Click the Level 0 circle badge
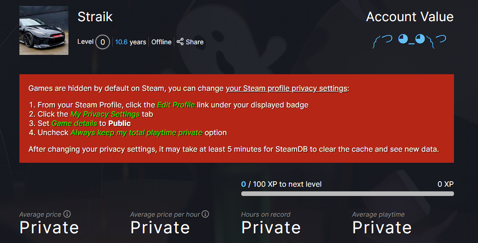The image size is (478, 243). click(x=103, y=42)
